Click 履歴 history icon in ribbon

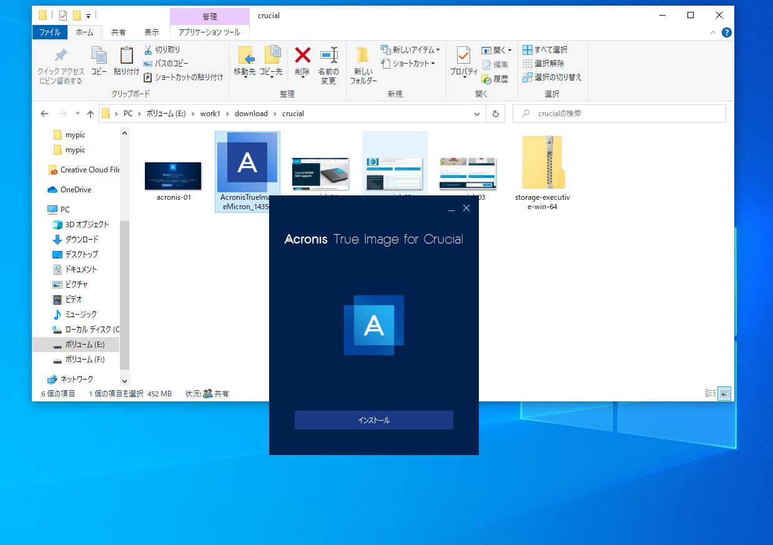point(495,79)
